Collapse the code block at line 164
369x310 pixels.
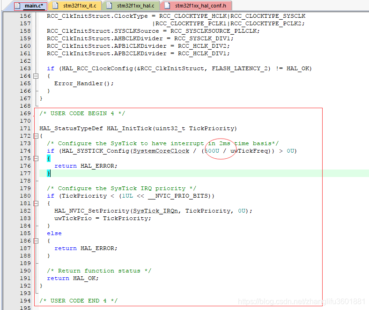pos(36,76)
